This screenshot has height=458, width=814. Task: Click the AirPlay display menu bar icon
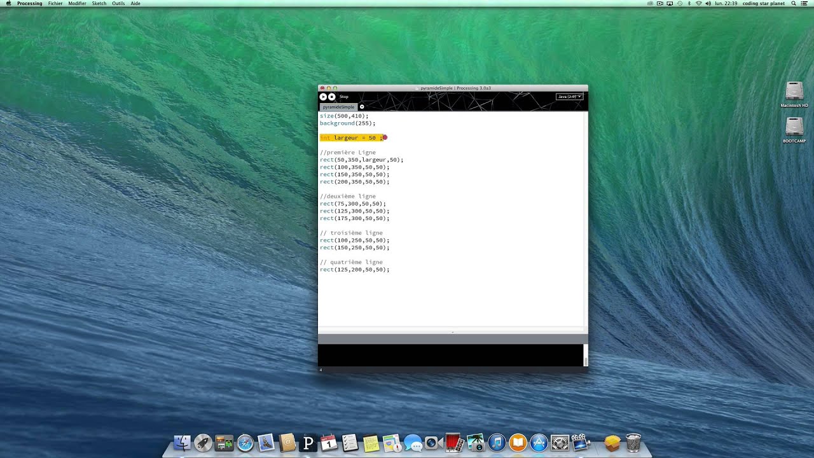(x=670, y=3)
